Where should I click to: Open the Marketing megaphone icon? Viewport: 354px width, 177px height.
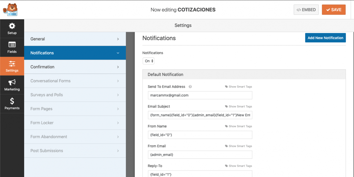pyautogui.click(x=12, y=82)
